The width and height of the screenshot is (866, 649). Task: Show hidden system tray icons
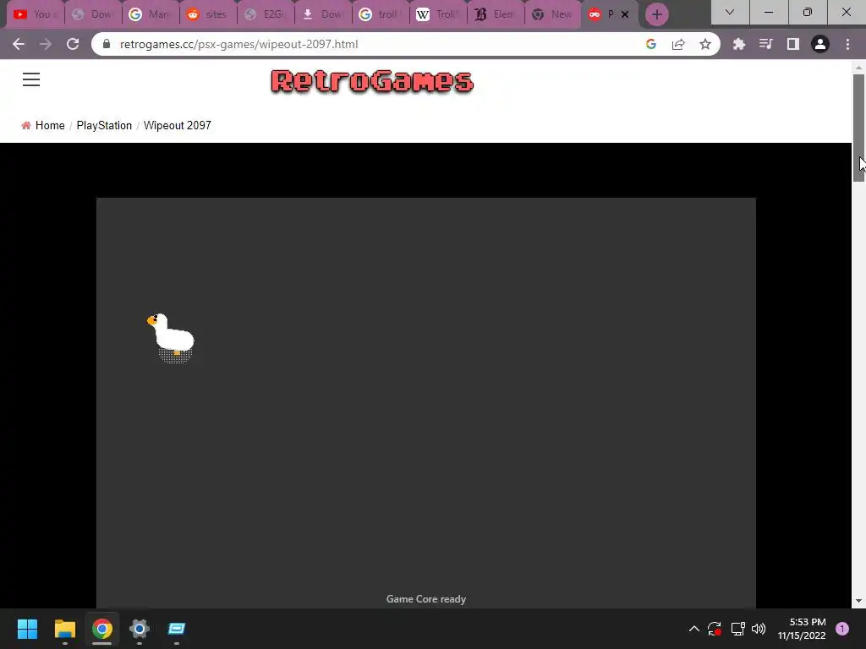(694, 629)
